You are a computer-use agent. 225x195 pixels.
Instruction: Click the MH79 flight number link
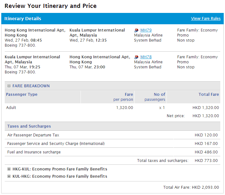[x=146, y=30]
